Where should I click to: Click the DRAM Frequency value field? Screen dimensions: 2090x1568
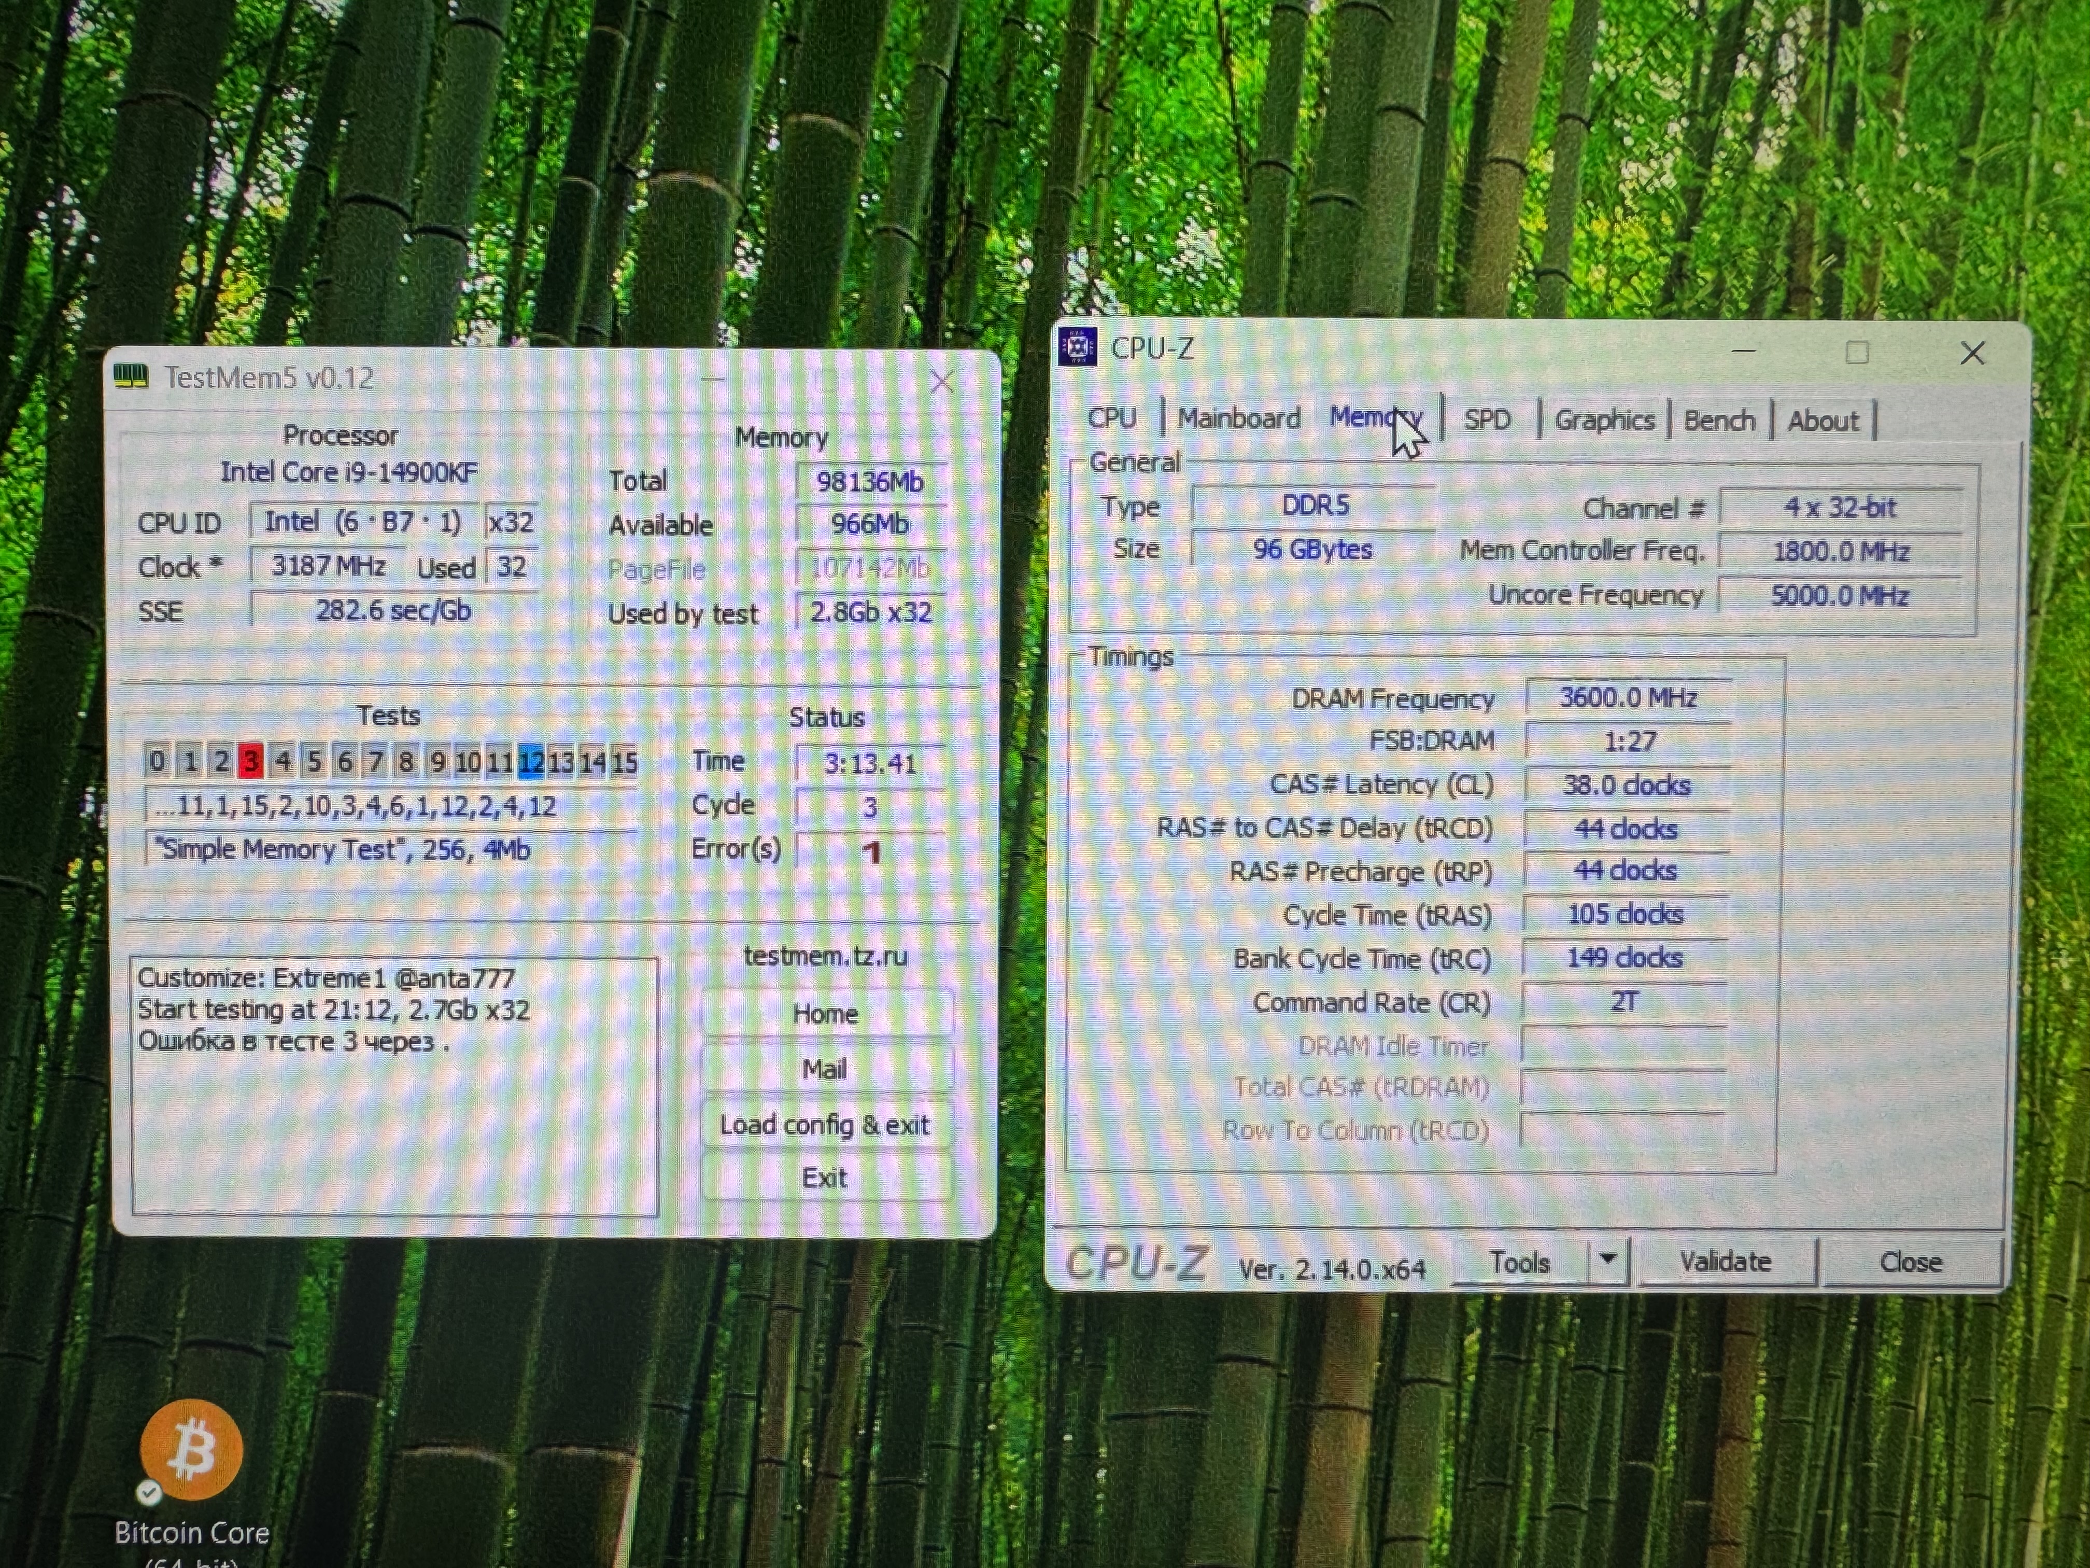tap(1628, 697)
